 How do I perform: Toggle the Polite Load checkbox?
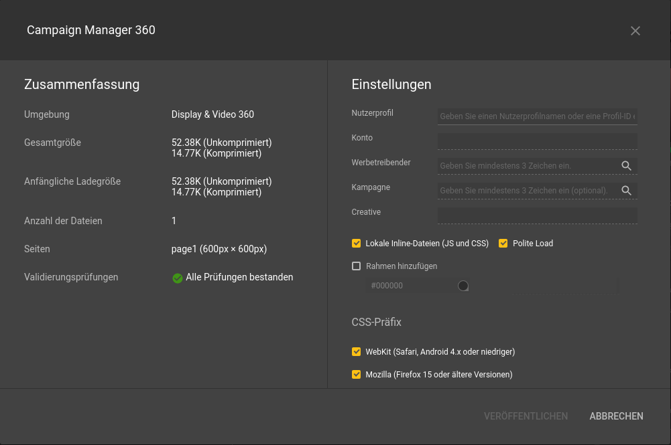click(x=503, y=243)
